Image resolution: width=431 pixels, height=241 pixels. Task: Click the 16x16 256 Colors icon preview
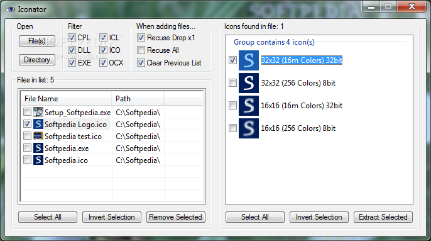[x=249, y=128]
